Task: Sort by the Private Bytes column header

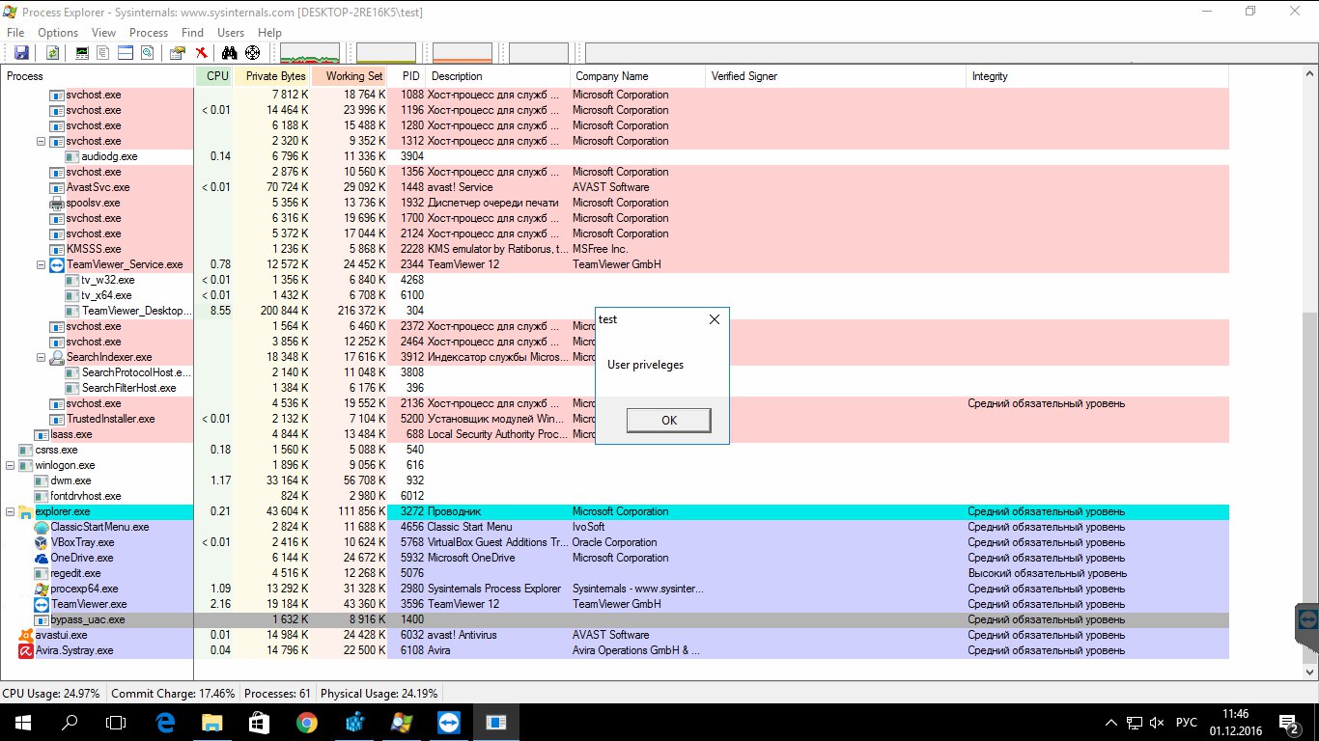Action: point(272,76)
